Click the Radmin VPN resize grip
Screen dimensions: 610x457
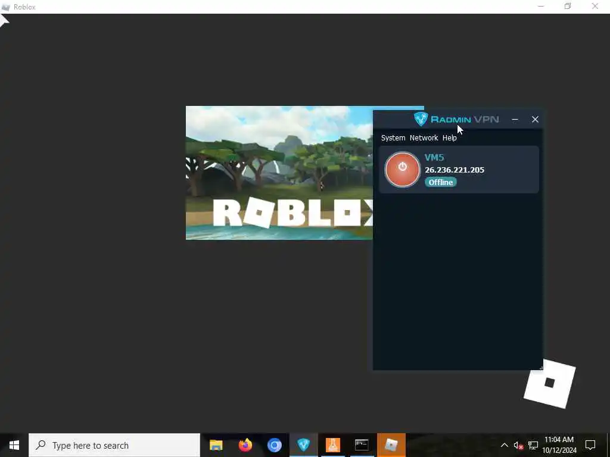pyautogui.click(x=541, y=368)
